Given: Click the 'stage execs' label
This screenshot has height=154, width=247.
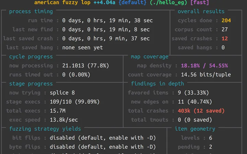Looking at the screenshot, I should (23, 102).
